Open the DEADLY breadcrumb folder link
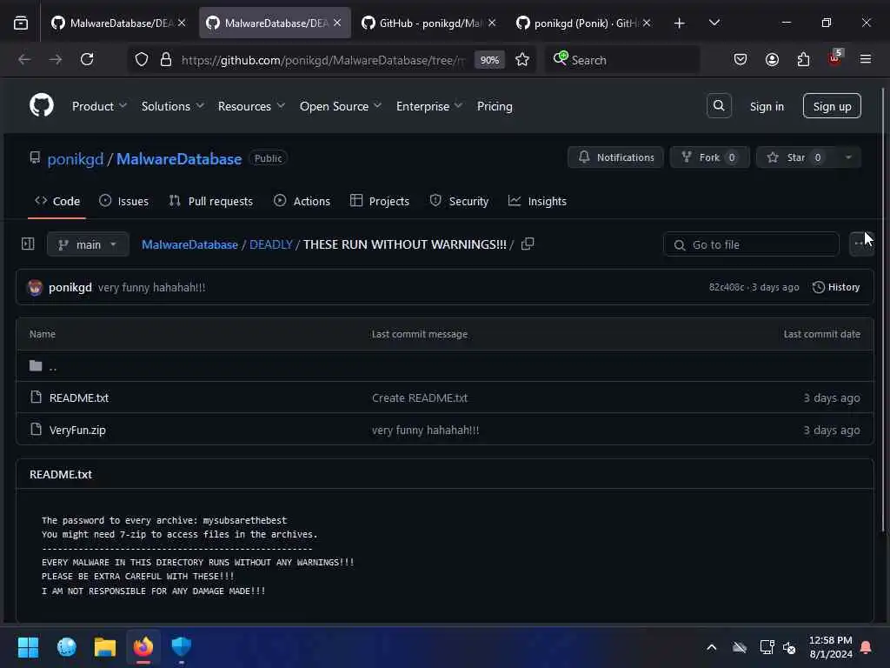 271,244
